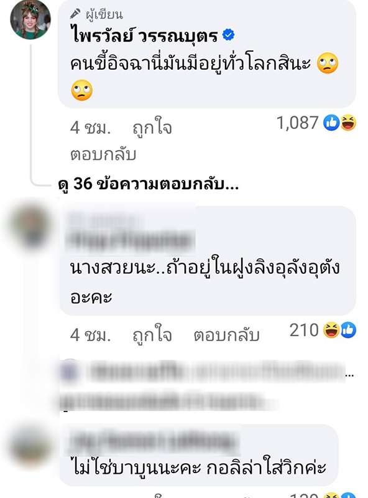Open the 1,087 reactions count
Image resolution: width=368 pixels, height=498 pixels.
[x=297, y=123]
